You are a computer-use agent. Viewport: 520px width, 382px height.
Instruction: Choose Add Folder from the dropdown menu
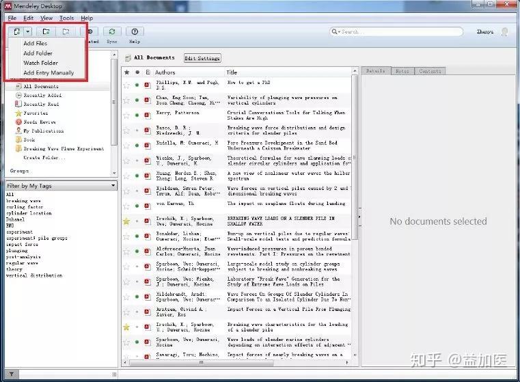[38, 53]
